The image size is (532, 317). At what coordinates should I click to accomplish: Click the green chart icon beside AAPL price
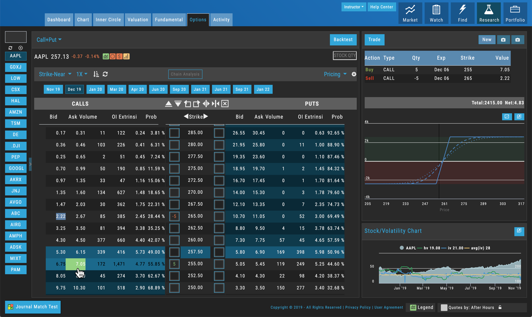(106, 57)
